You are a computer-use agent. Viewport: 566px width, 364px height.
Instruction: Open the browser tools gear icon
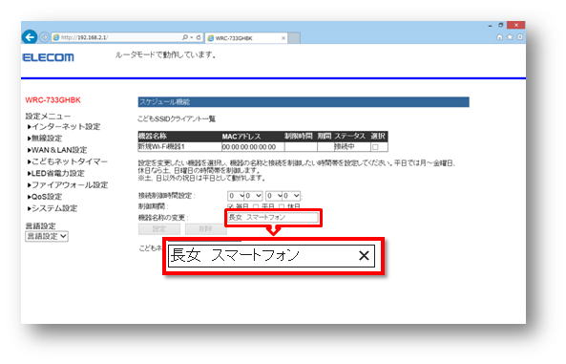520,37
